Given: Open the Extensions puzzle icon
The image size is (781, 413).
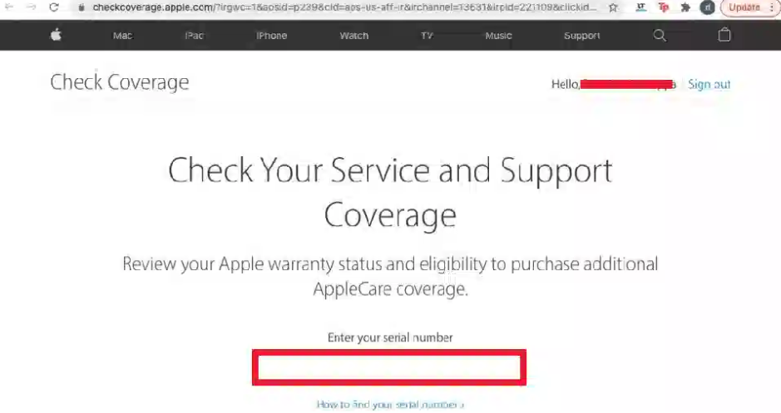Looking at the screenshot, I should tap(685, 7).
